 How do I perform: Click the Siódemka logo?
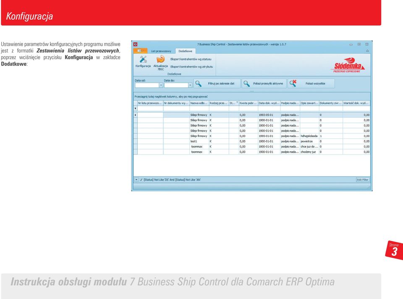(348, 65)
